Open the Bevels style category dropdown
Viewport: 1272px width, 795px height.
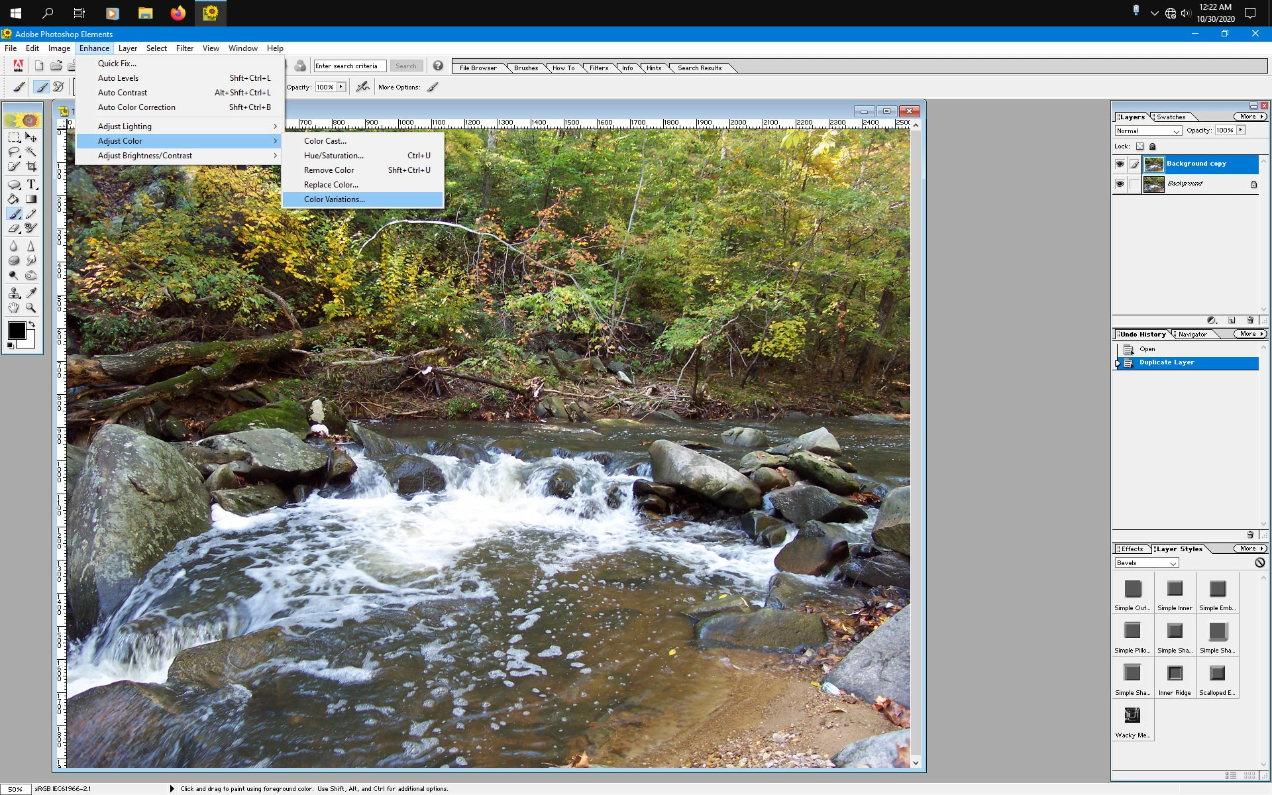tap(1146, 563)
